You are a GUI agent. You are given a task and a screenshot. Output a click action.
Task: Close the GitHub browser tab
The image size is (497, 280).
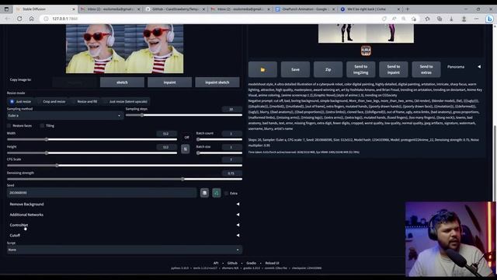[203, 9]
